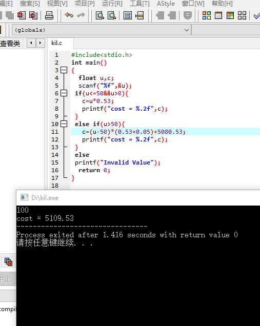Open the 帮助[H] menu

pyautogui.click(x=222, y=4)
